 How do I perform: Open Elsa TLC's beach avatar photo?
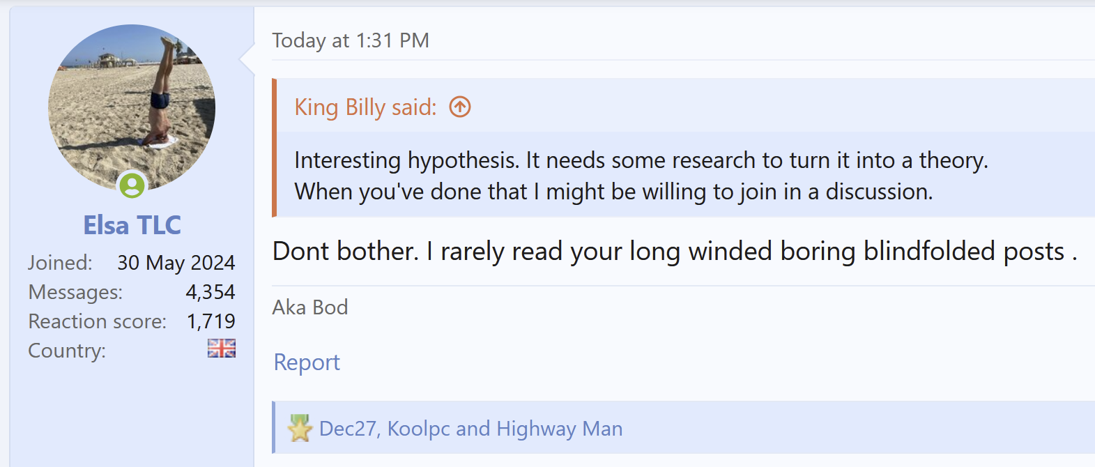pyautogui.click(x=131, y=105)
